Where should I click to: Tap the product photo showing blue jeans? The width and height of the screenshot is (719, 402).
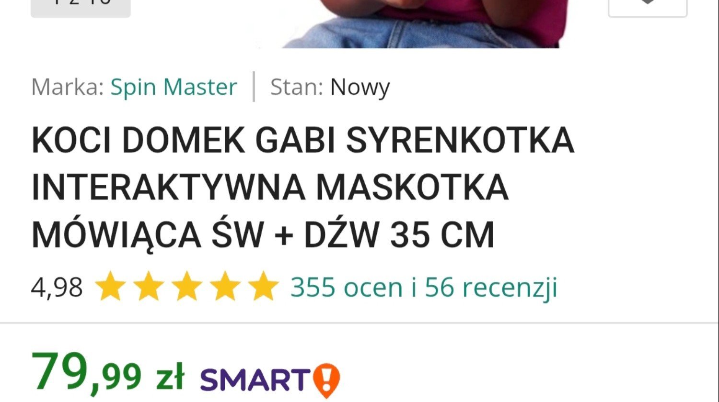click(416, 24)
